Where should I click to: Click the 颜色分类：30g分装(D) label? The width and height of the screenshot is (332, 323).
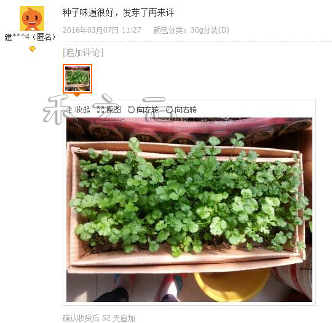tap(191, 30)
